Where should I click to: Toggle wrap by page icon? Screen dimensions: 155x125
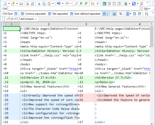pyautogui.click(x=119, y=4)
